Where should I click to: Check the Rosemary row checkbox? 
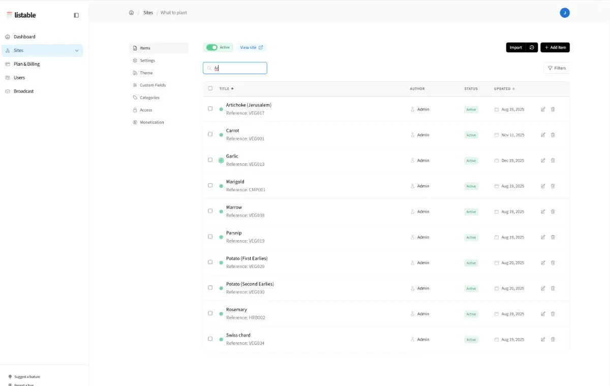[210, 313]
